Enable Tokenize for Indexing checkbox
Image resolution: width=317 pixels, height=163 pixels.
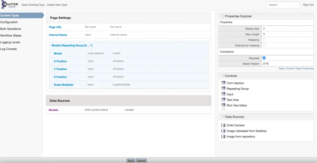(264, 45)
